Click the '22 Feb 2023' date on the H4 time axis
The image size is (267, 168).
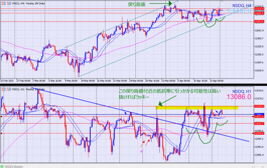tap(7, 81)
